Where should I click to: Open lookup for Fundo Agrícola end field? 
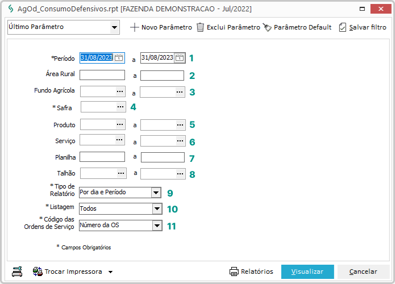180,92
